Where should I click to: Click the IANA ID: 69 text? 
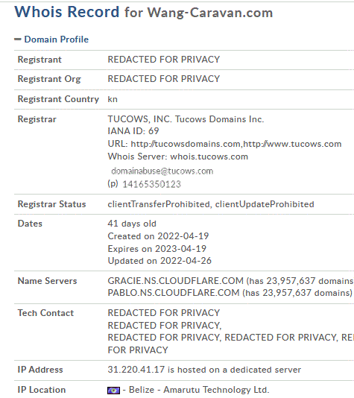tap(133, 131)
